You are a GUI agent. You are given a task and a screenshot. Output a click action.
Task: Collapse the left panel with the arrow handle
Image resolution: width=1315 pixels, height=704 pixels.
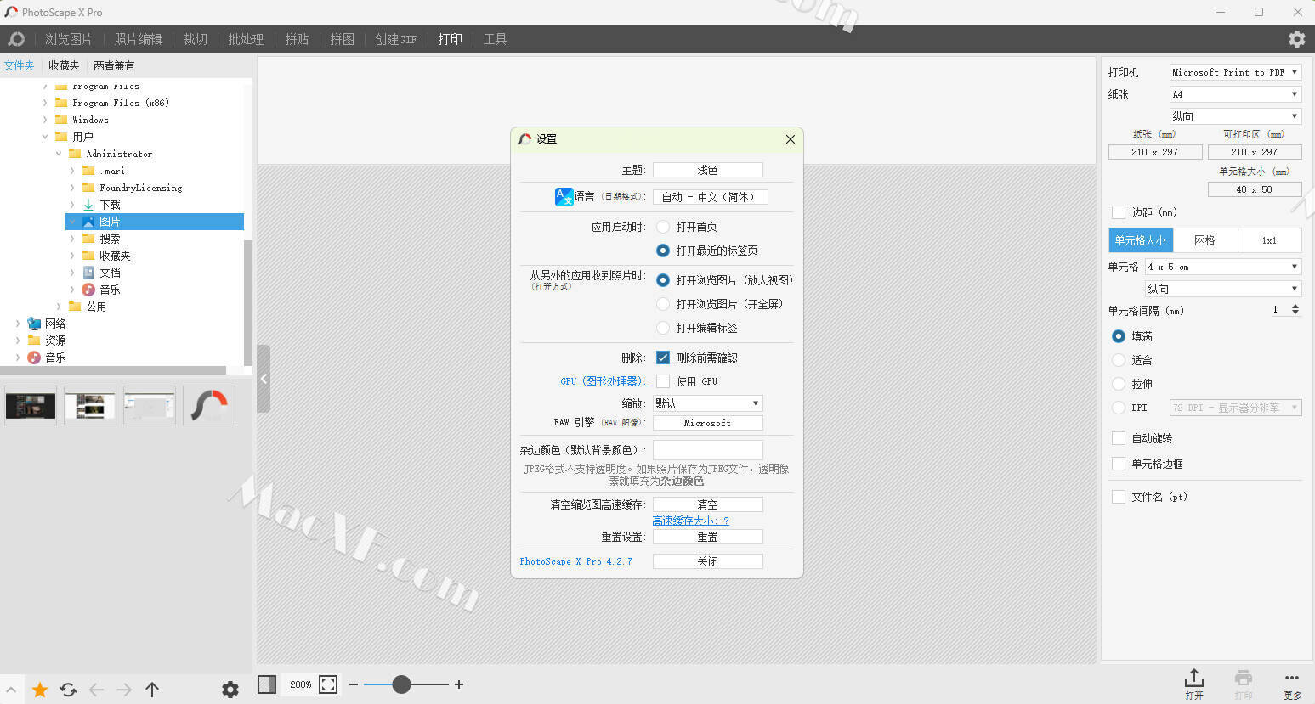tap(264, 379)
